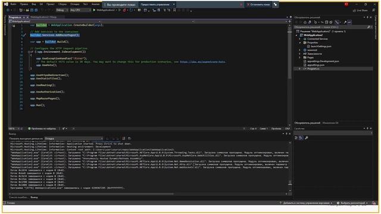The width and height of the screenshot is (381, 214).
Task: Select appsettings.json file
Action: pos(316,65)
